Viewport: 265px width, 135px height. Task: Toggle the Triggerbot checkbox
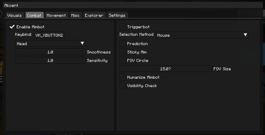click(123, 27)
